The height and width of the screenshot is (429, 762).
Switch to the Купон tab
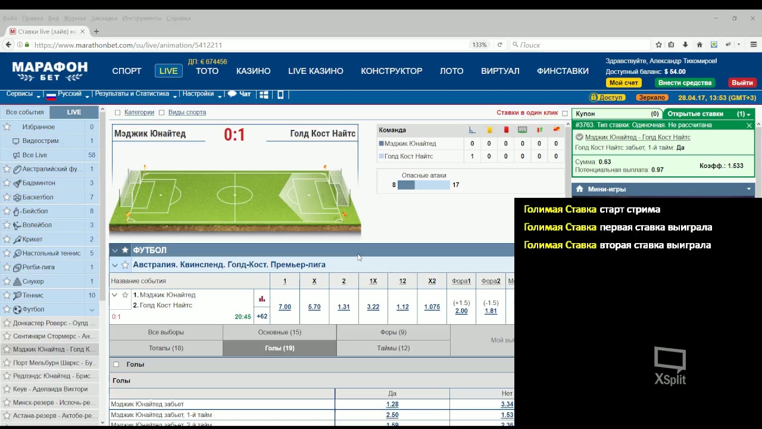coord(617,114)
